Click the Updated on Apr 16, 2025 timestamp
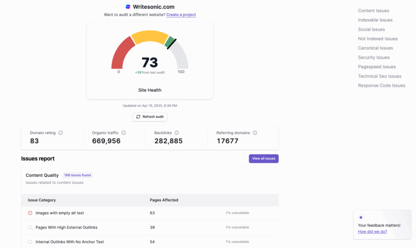416x248 pixels. tap(150, 106)
